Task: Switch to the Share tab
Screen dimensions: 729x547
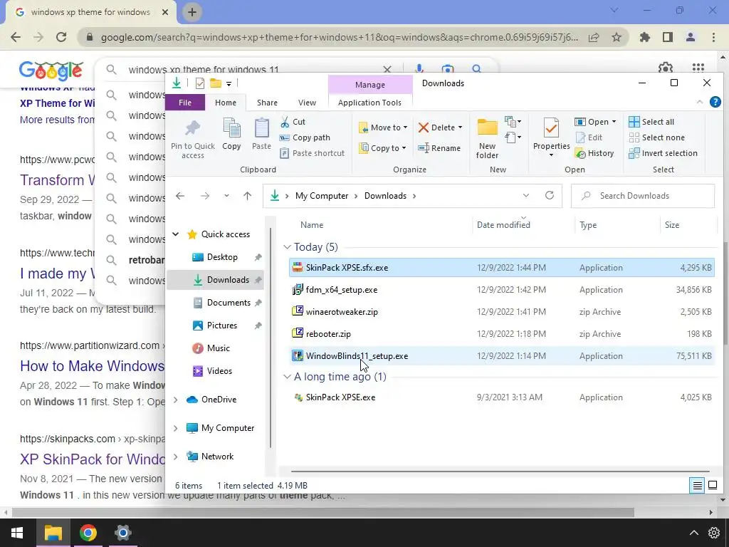Action: (267, 103)
